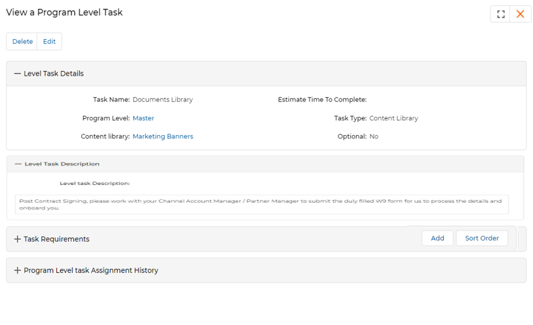The width and height of the screenshot is (533, 325).
Task: Click the Optional label
Action: pos(352,136)
